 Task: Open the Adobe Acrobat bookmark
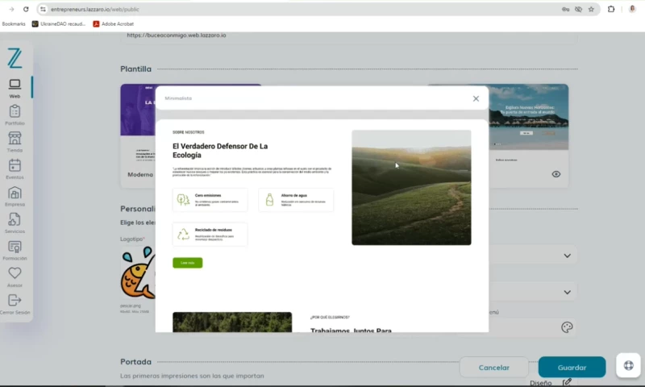click(x=114, y=24)
